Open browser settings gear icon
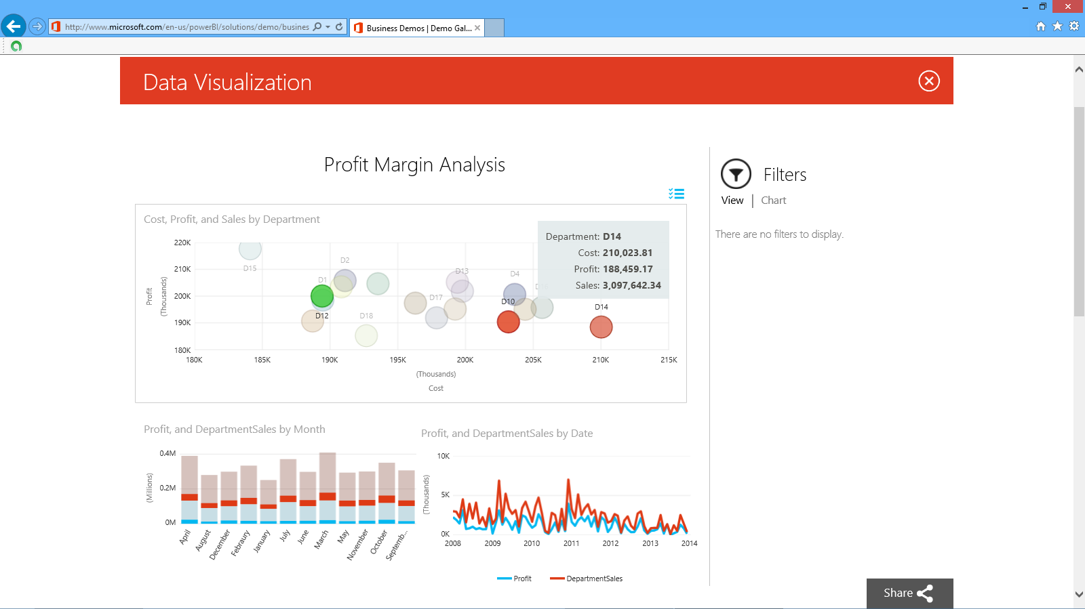Image resolution: width=1085 pixels, height=609 pixels. [1074, 26]
